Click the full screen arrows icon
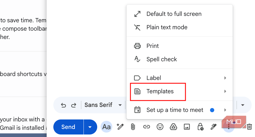Viewport: 255px width, 137px height. coord(137,14)
